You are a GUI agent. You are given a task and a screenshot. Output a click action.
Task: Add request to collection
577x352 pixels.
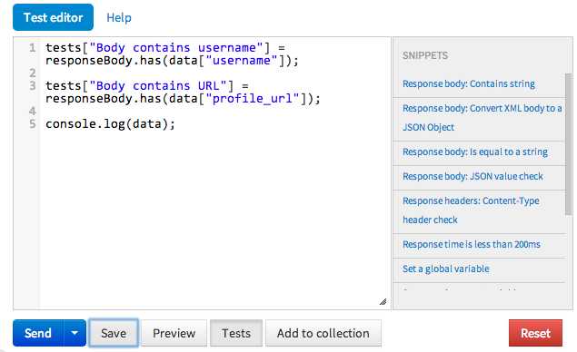tap(323, 333)
